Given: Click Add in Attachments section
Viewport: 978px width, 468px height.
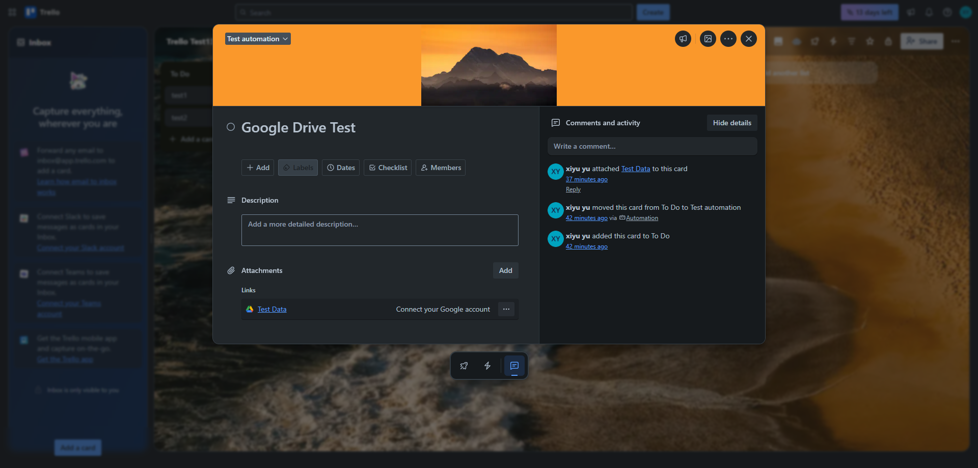Looking at the screenshot, I should click(x=506, y=270).
